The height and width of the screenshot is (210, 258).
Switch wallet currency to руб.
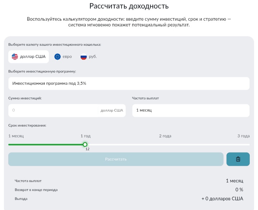(x=89, y=57)
